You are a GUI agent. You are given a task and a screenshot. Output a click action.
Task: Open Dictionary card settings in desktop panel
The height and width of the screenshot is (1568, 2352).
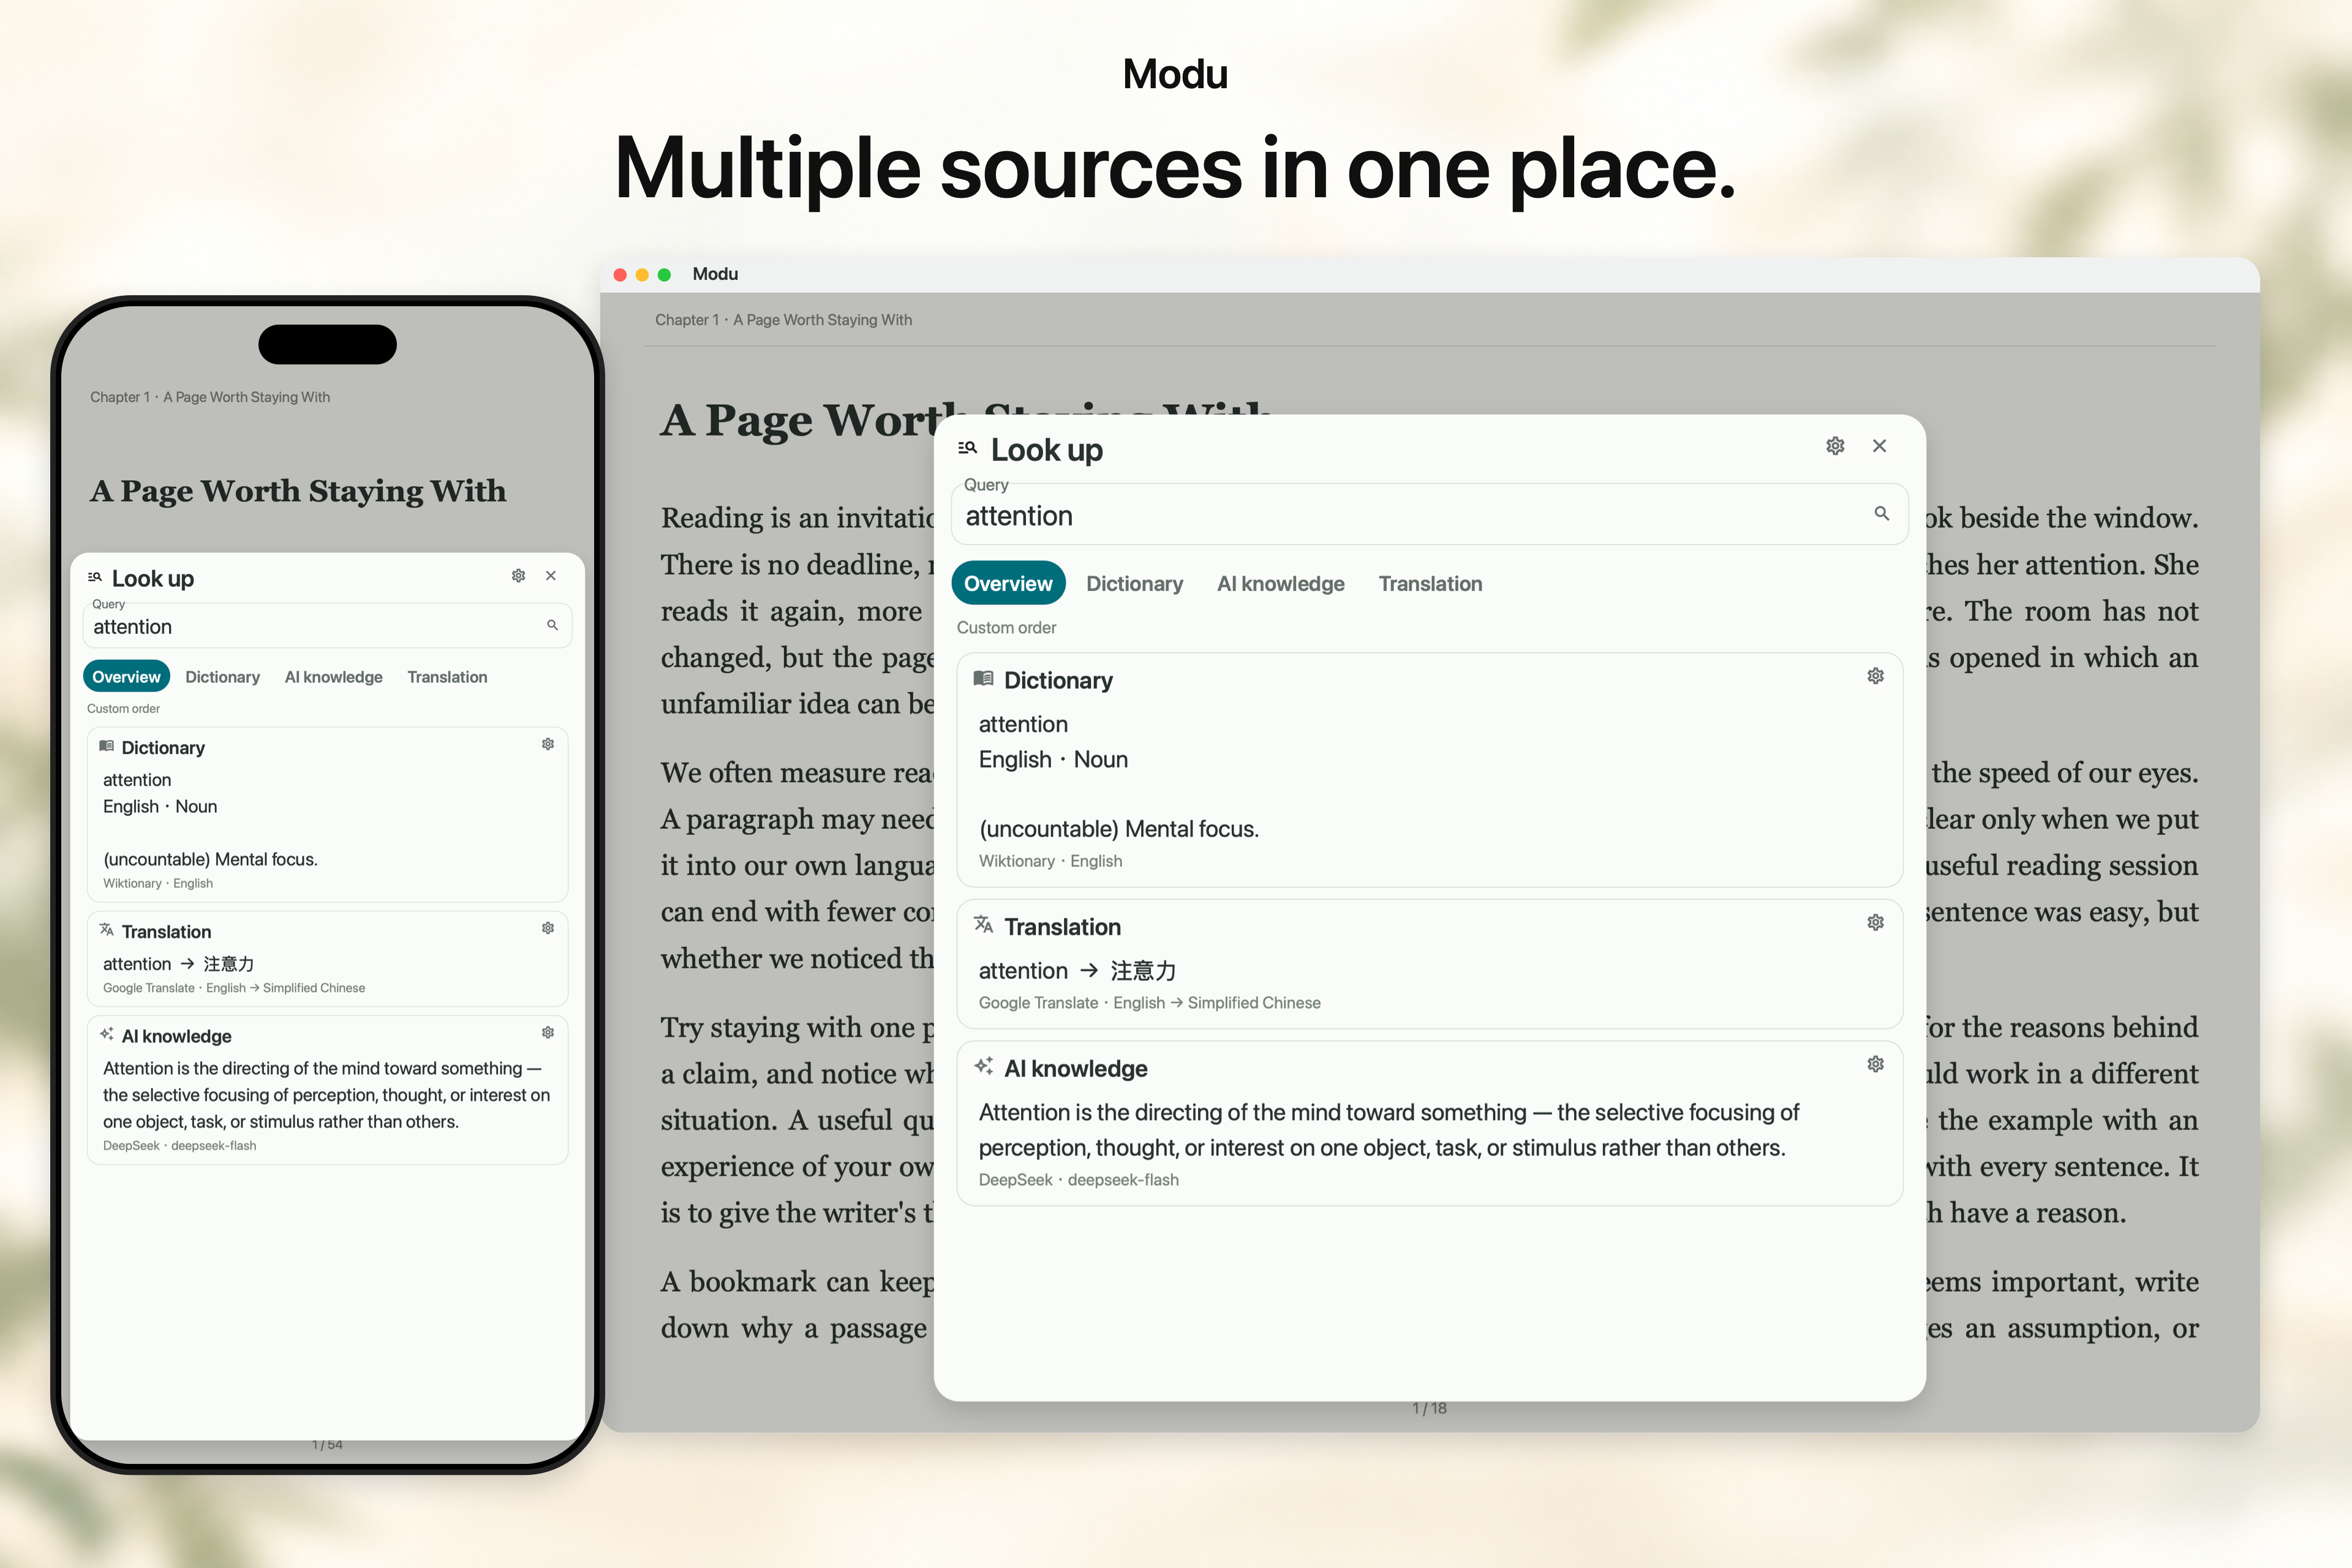(1875, 676)
